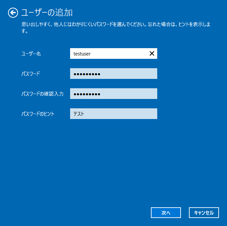Go back using the circled arrow icon
The height and width of the screenshot is (226, 227).
coord(13,13)
